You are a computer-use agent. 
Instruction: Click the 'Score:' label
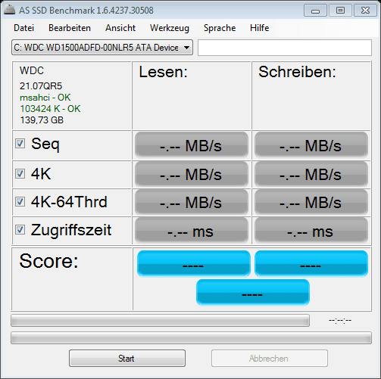(x=48, y=261)
